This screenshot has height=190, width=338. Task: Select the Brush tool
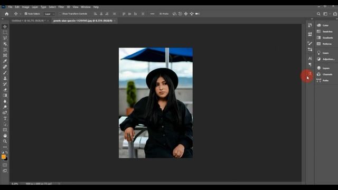pos(5,73)
